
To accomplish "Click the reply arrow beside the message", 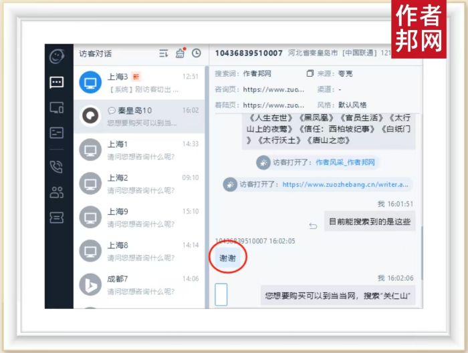I will pos(313,225).
